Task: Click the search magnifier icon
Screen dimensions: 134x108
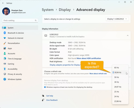Action: pos(36,20)
